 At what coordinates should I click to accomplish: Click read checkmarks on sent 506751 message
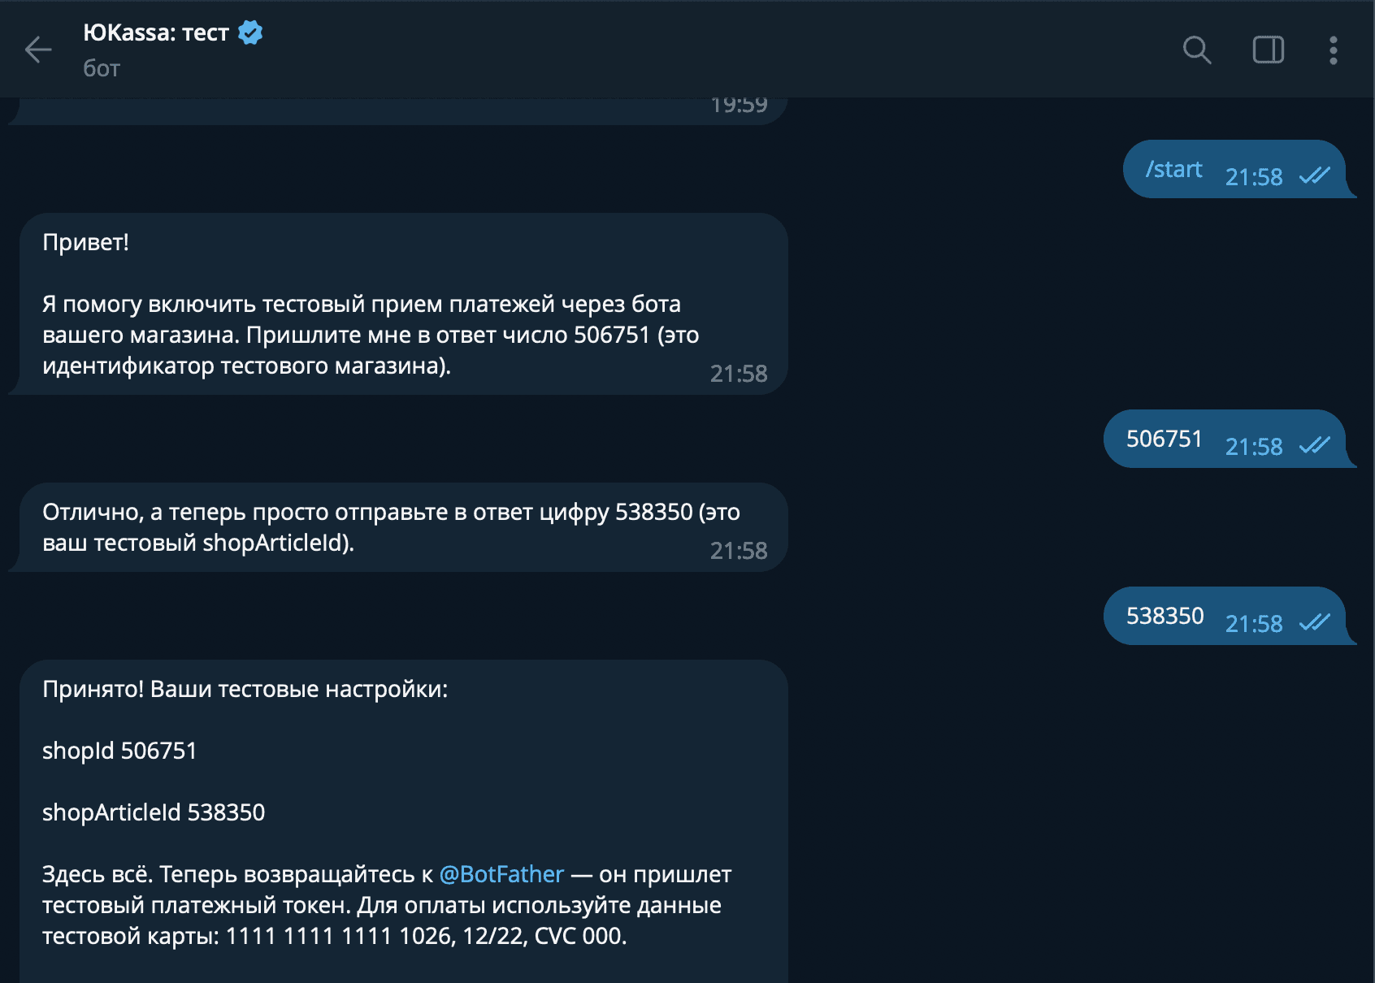pyautogui.click(x=1314, y=445)
